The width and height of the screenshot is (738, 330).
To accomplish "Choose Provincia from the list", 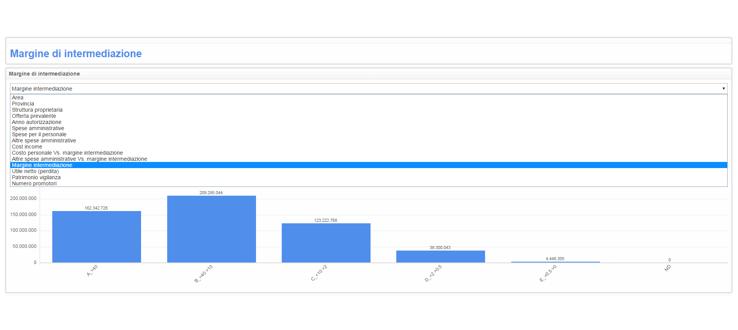I will [x=369, y=104].
